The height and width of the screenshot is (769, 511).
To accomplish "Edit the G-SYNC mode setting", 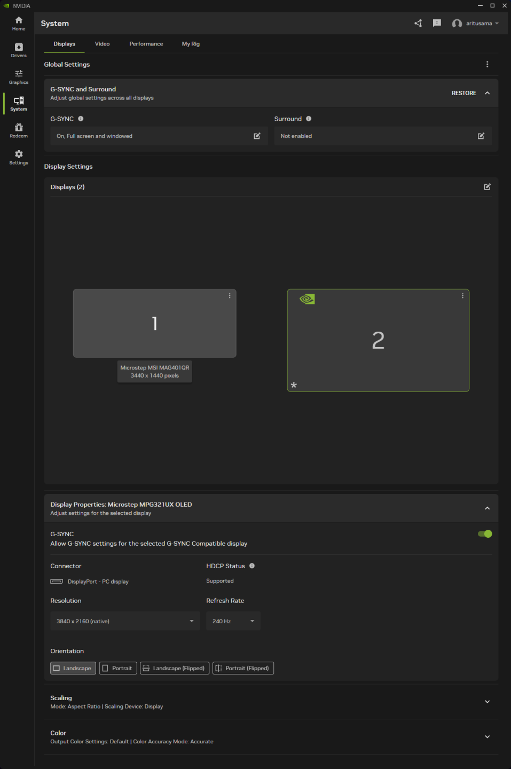I will (257, 136).
